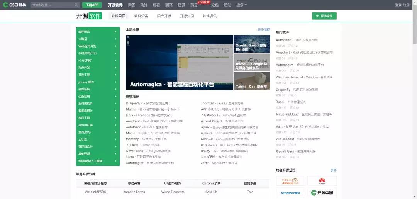Open Zettlr Markdown entry
417x199 pixels.
point(219,163)
